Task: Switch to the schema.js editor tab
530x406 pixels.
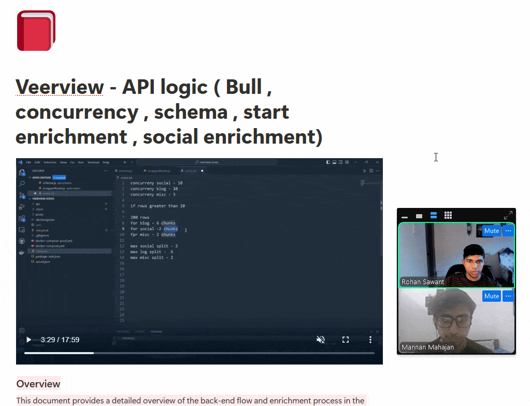Action: click(x=124, y=171)
